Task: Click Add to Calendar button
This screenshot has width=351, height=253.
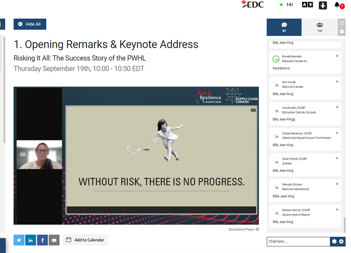Action: coord(85,240)
